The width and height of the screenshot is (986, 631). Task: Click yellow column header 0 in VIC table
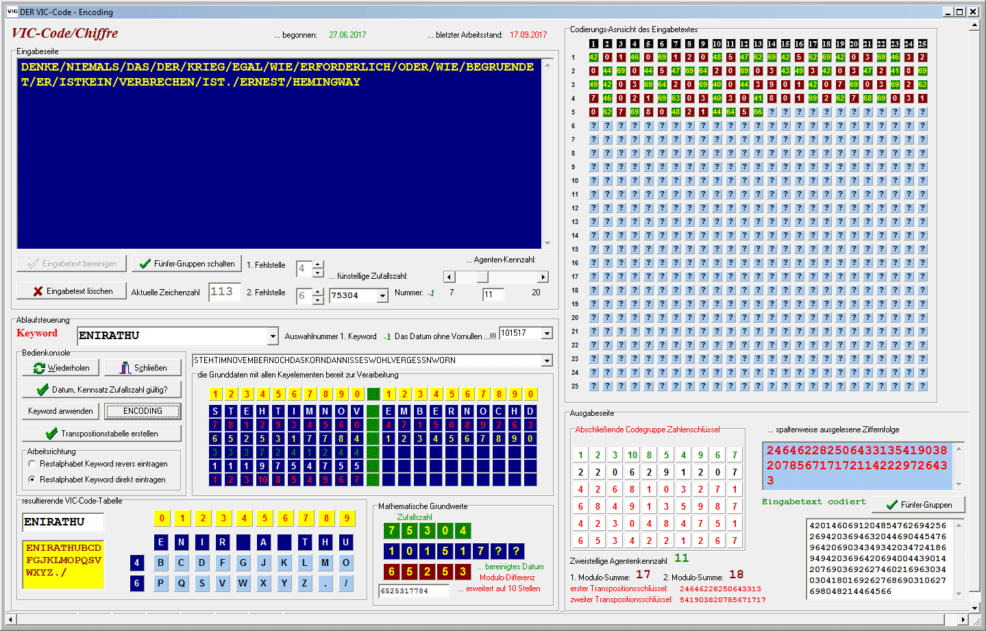[162, 519]
